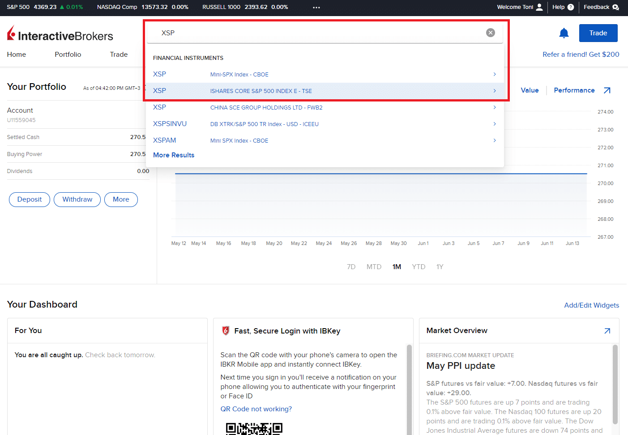
Task: Clear the XSP search text
Action: [491, 33]
